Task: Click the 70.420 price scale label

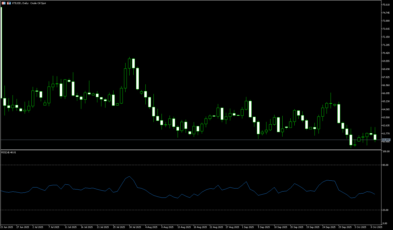Action: point(386,53)
